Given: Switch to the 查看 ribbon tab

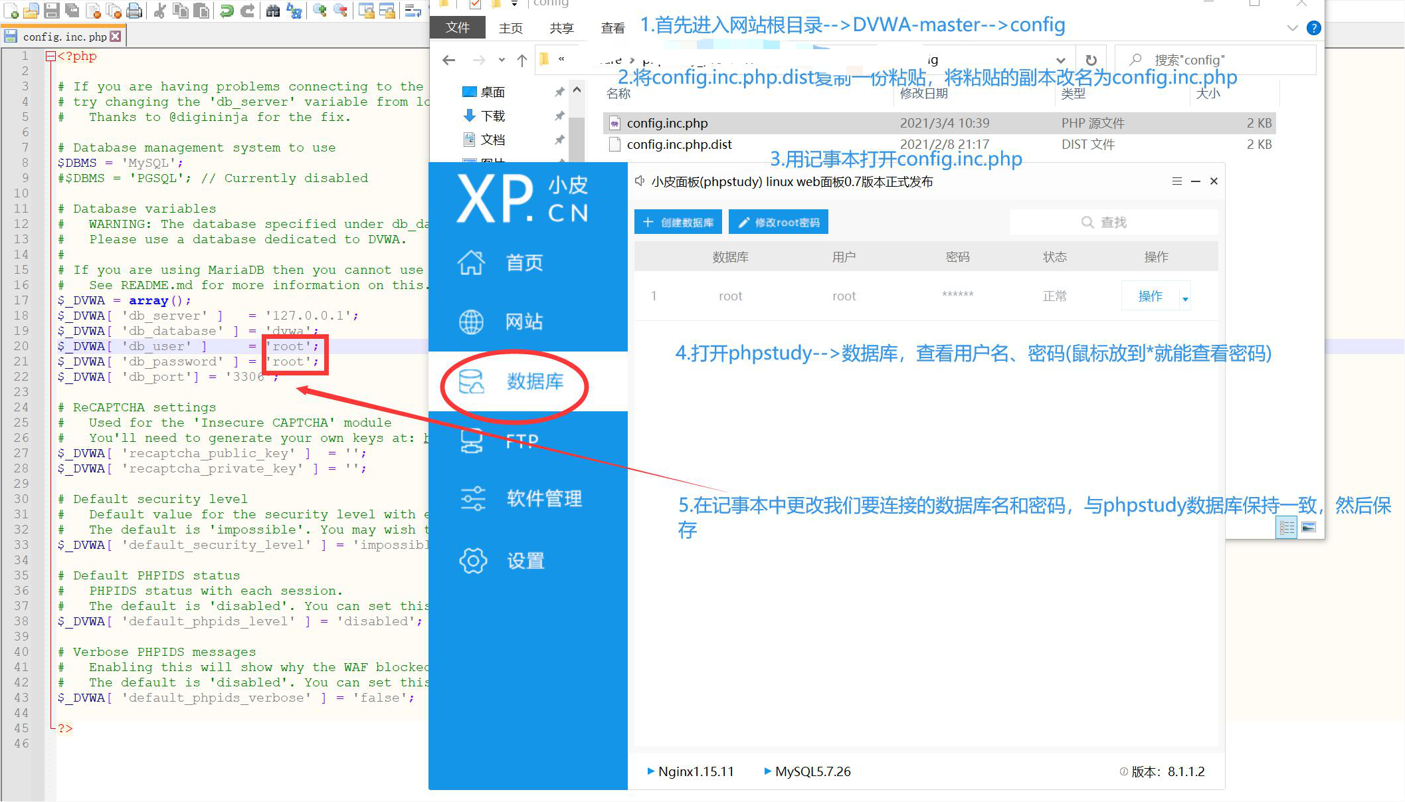Looking at the screenshot, I should point(612,27).
